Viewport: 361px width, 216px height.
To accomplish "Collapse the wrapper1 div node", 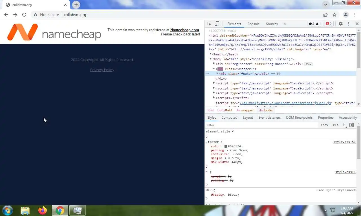I will (214, 69).
